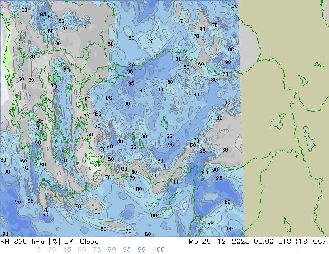Click the '(18+06)' forecast run text
Screen dimensions: 329x254
[310, 242]
